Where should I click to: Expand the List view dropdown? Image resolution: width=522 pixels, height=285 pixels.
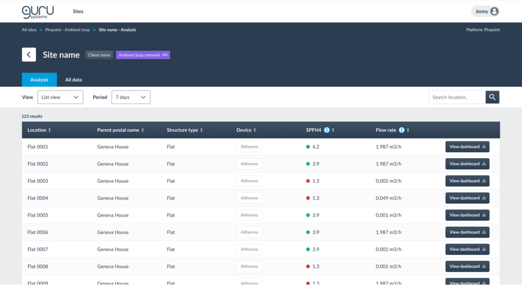(60, 97)
